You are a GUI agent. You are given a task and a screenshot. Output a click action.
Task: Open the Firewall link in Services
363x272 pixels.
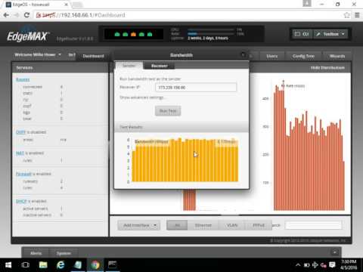(x=23, y=174)
